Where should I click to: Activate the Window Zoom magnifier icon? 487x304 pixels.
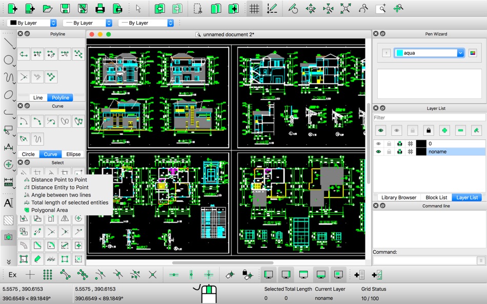(x=381, y=8)
